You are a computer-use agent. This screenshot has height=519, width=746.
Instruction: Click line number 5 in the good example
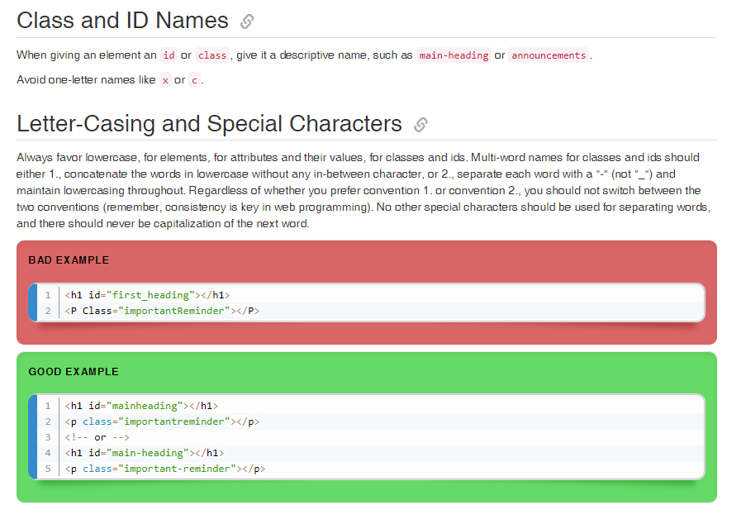48,469
